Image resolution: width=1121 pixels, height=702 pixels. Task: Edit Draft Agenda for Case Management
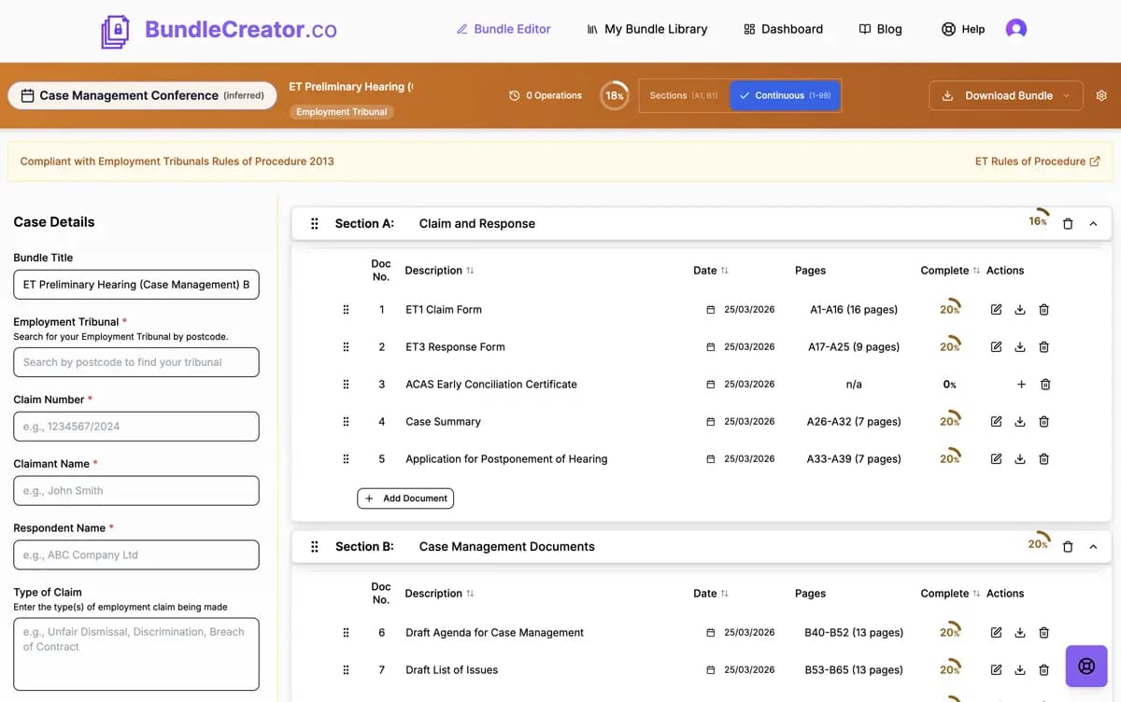tap(996, 633)
